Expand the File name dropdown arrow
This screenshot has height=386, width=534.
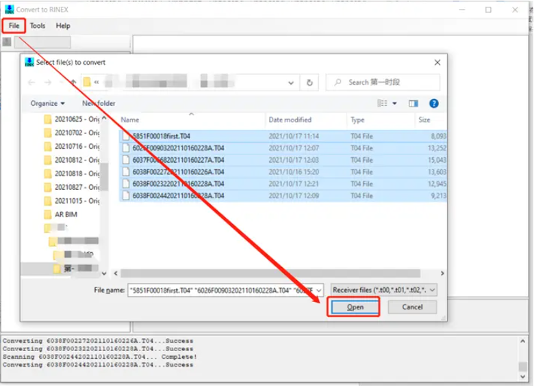tap(319, 290)
